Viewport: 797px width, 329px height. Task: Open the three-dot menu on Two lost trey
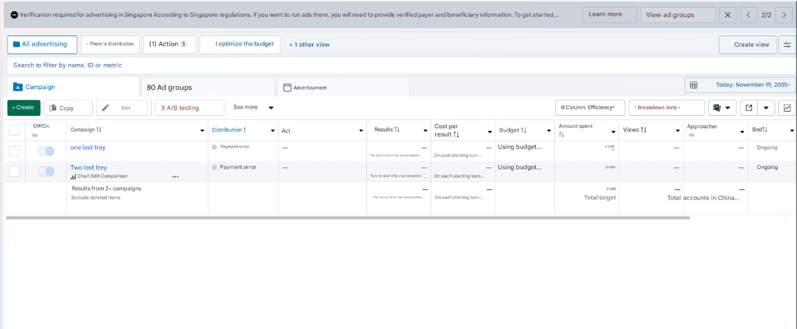pyautogui.click(x=175, y=177)
